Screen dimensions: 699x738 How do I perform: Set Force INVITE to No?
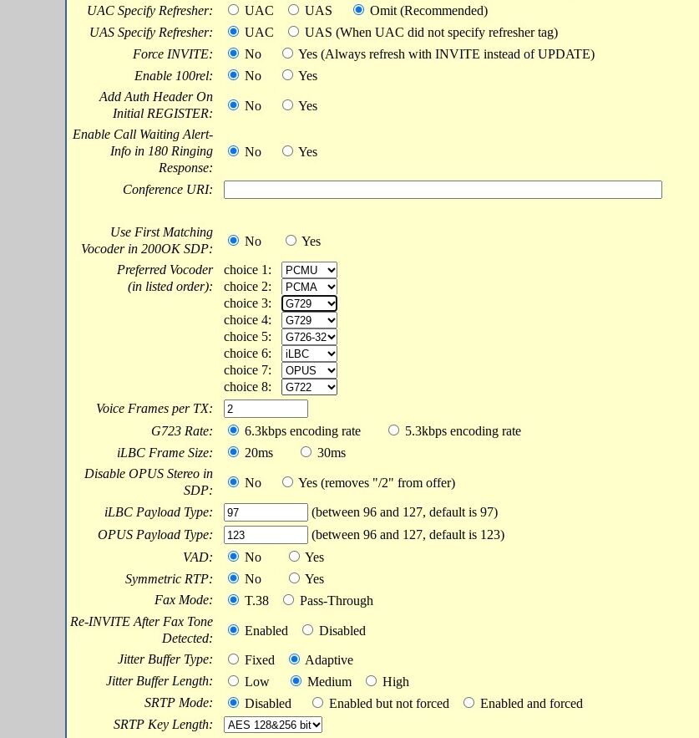[233, 53]
